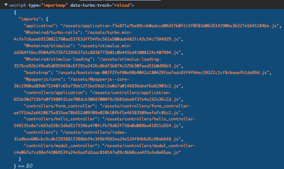Image resolution: width=284 pixels, height=169 pixels.
Task: Select the 3576ce92b1… hash line
Action: pos(97,66)
